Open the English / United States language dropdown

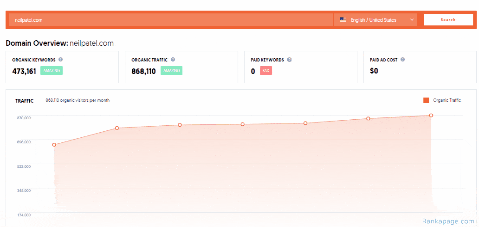pyautogui.click(x=375, y=20)
